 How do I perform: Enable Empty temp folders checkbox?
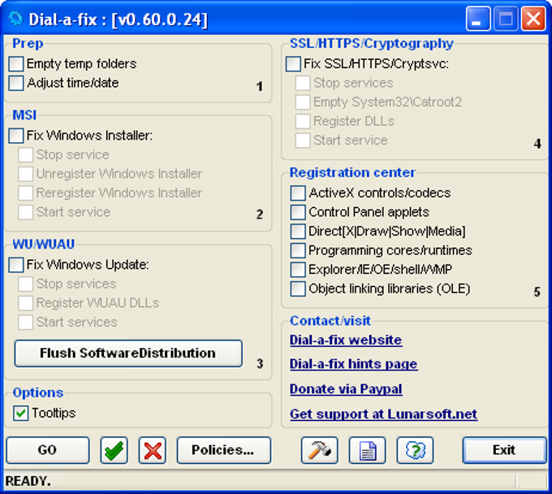point(16,63)
